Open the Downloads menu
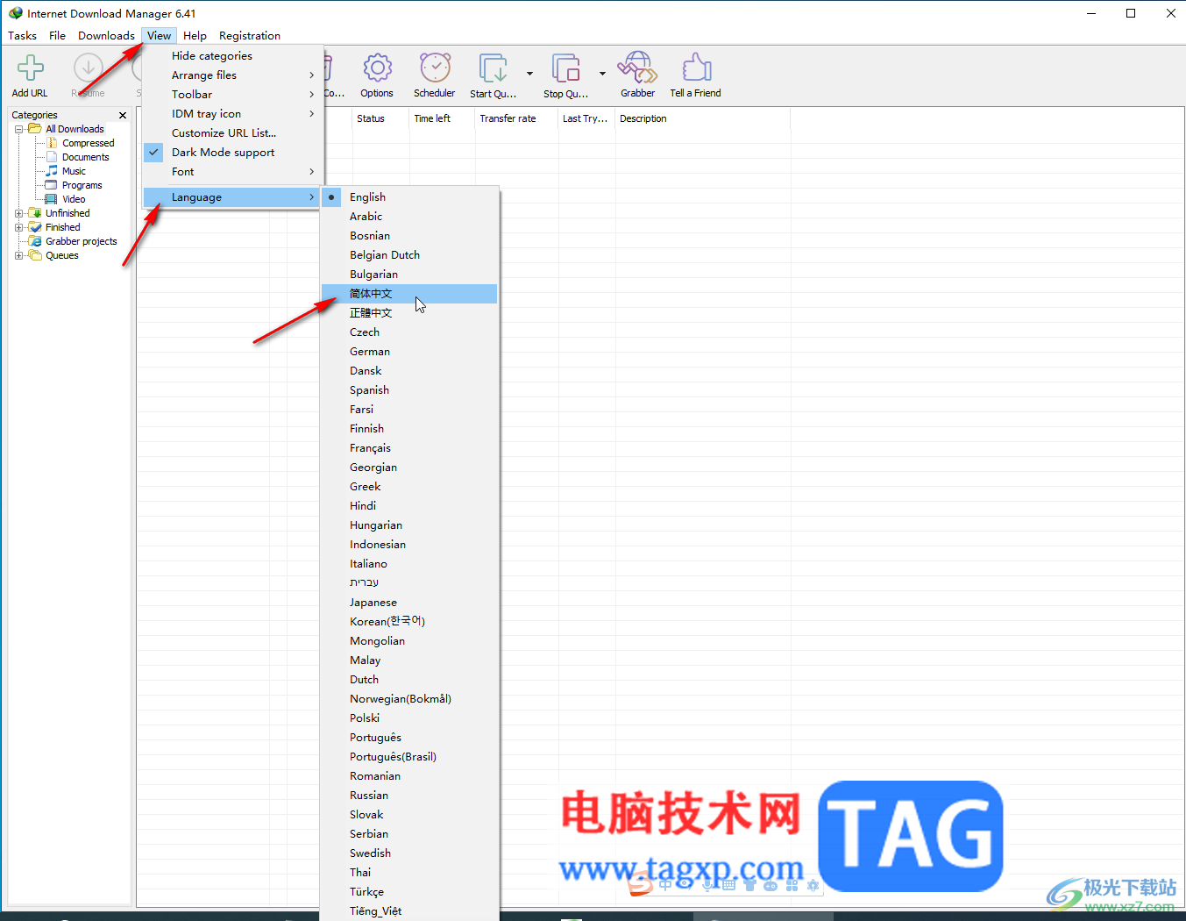The image size is (1186, 921). [x=106, y=36]
